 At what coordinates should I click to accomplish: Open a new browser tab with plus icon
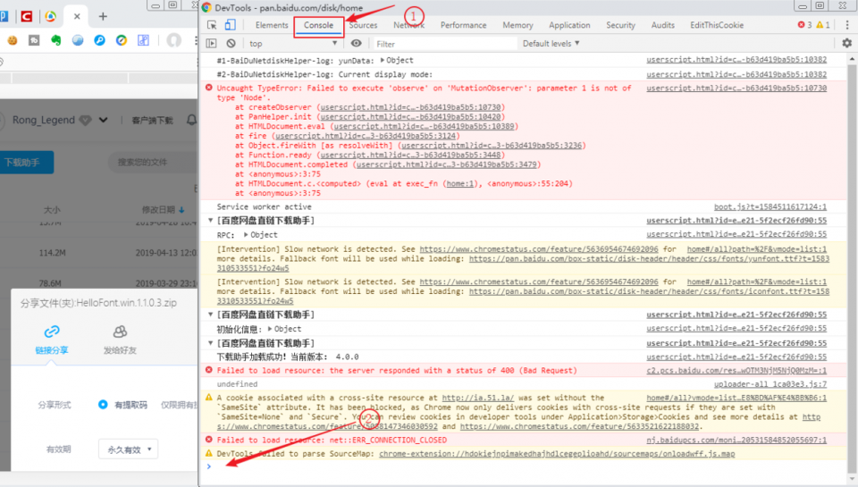(x=103, y=16)
